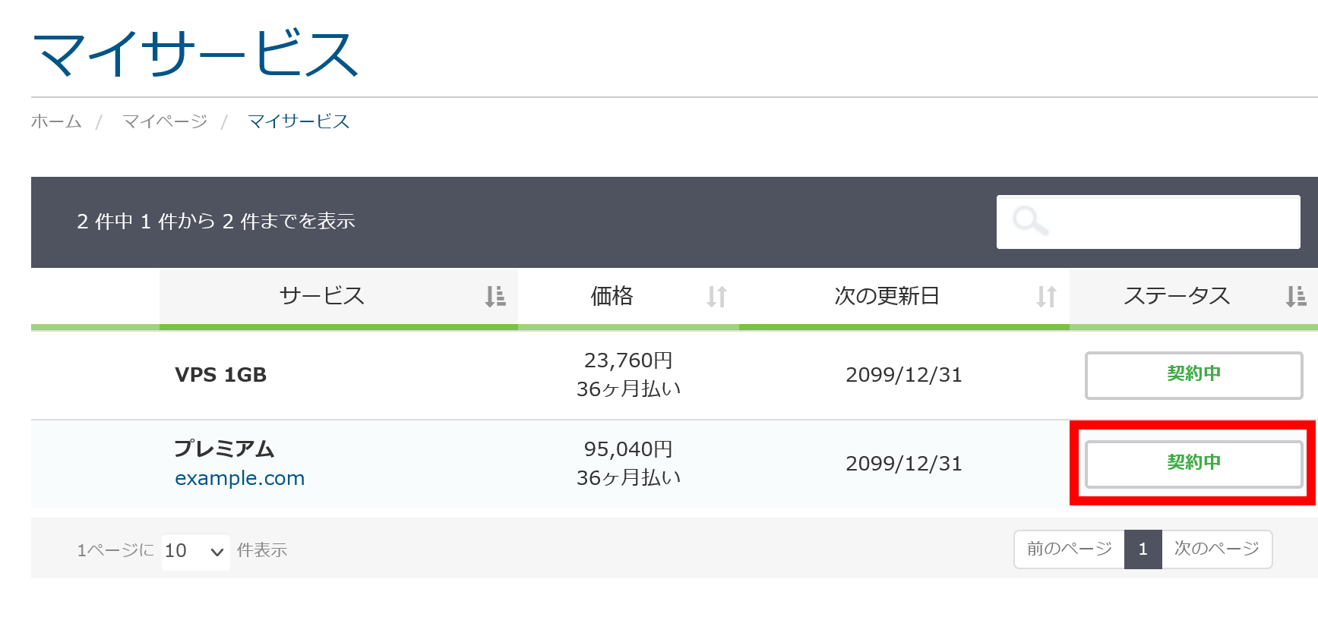Open the per-page count dropdown showing 10
The height and width of the screenshot is (617, 1318).
pos(195,551)
